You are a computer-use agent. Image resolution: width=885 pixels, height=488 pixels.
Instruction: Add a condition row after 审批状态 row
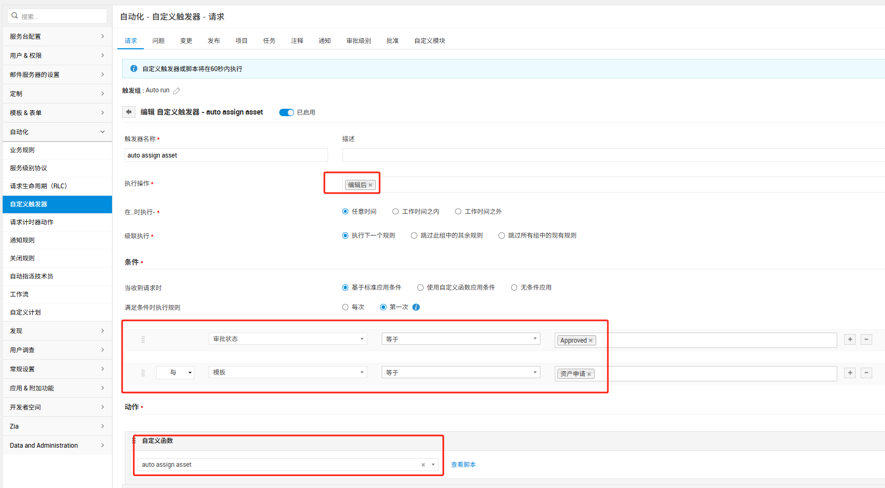click(850, 339)
